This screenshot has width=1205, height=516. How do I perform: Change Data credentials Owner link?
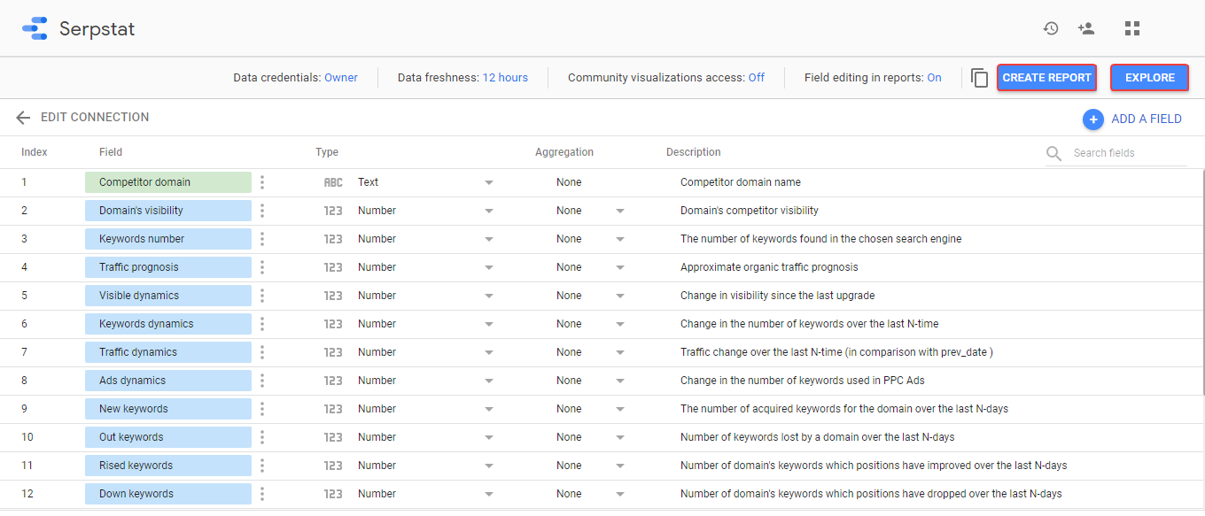click(341, 78)
